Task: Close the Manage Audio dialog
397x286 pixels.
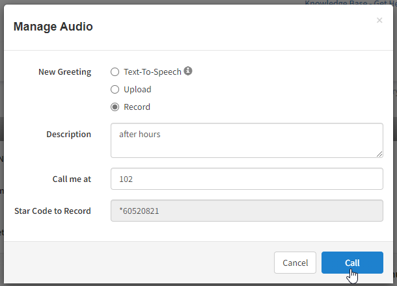Action: (379, 20)
